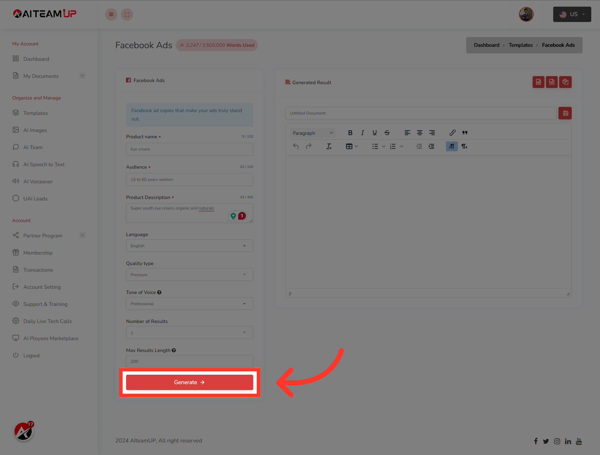Increase paragraph indent
The height and width of the screenshot is (455, 600).
[432, 146]
